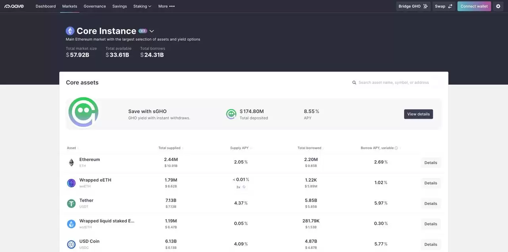Click the Wrapped eETH token icon

71,183
